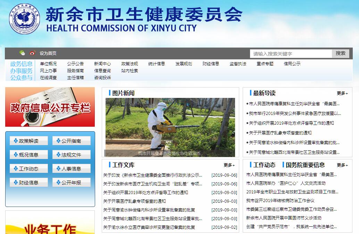Viewport: 359px width, 234px height.
Task: Click the 财经信息 sidebar button
Action: tap(28, 183)
